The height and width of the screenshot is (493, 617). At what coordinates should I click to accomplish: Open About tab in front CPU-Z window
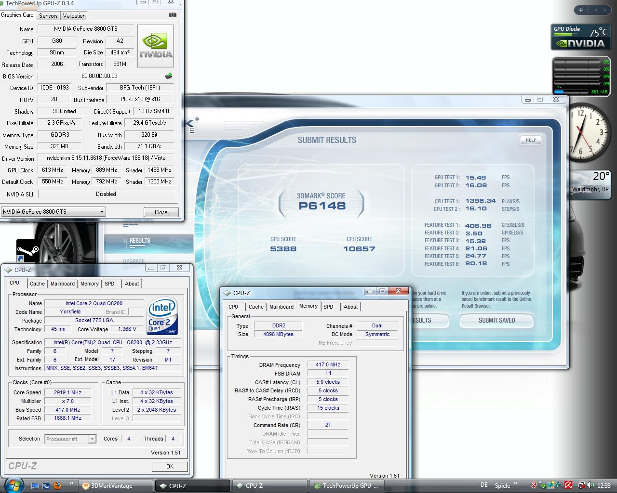click(x=351, y=307)
